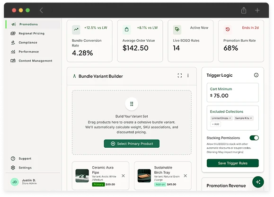Remove Sample Kits excluded collection tag
Viewport: 274px width, 197px height.
[x=251, y=118]
